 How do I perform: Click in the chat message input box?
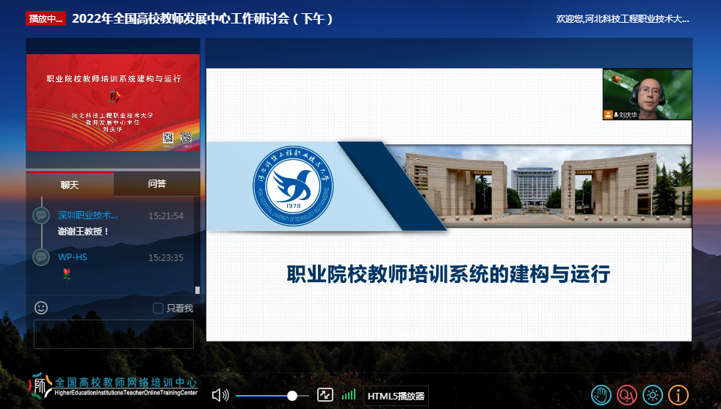114,334
